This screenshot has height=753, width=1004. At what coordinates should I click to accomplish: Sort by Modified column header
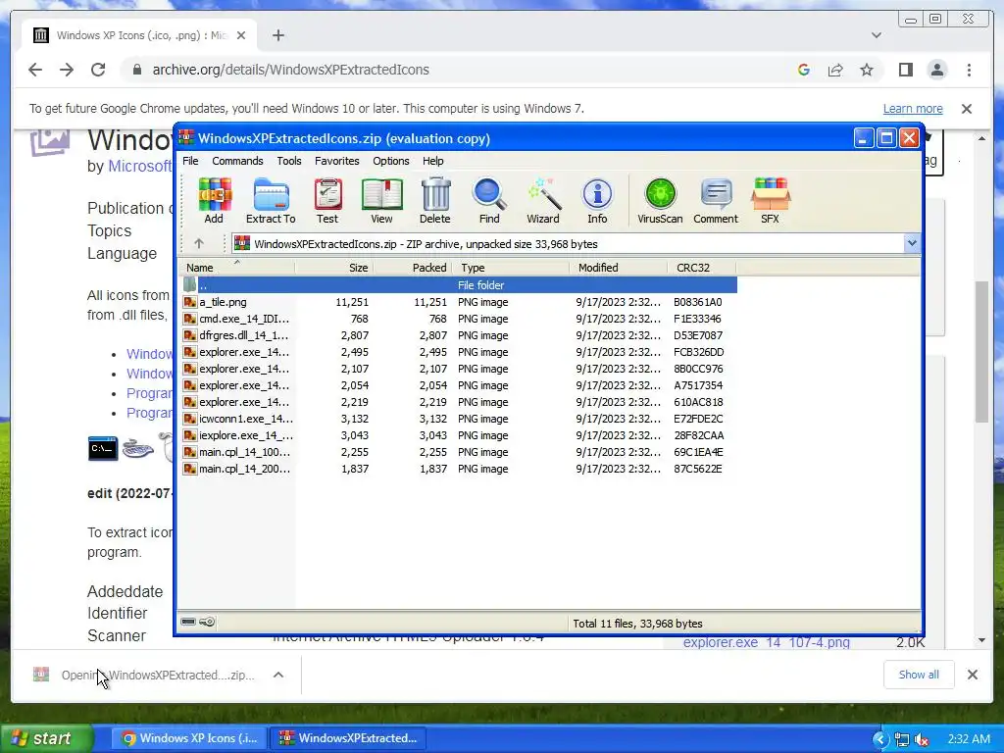[x=619, y=268]
